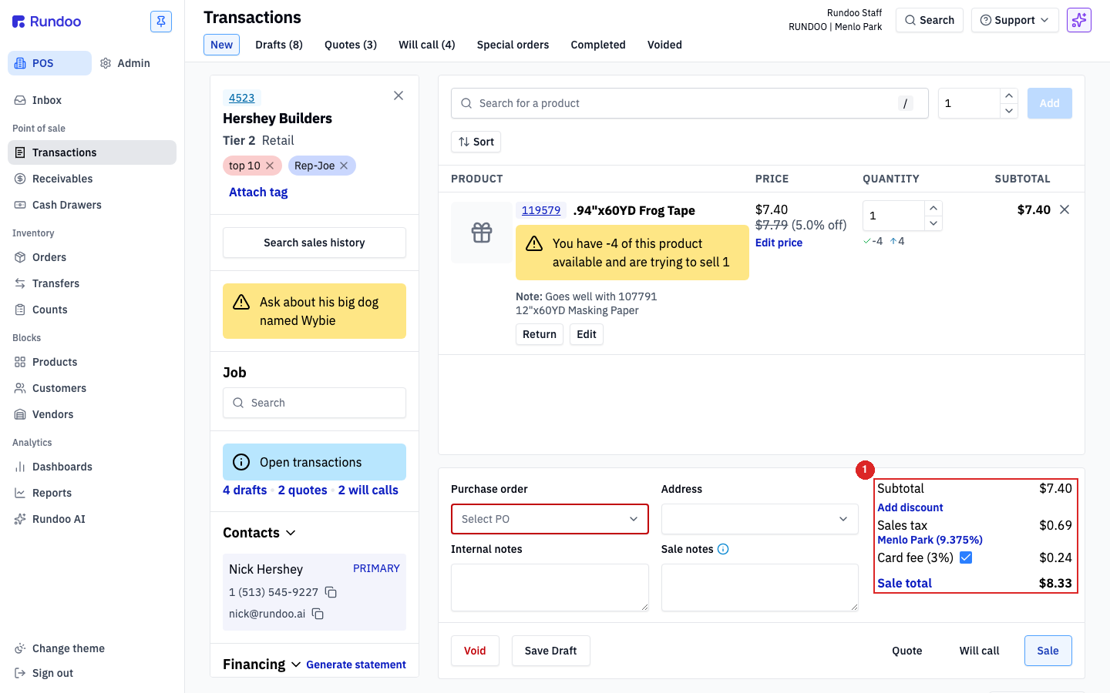
Task: Remove the Rep-Joe tag
Action: 344,166
